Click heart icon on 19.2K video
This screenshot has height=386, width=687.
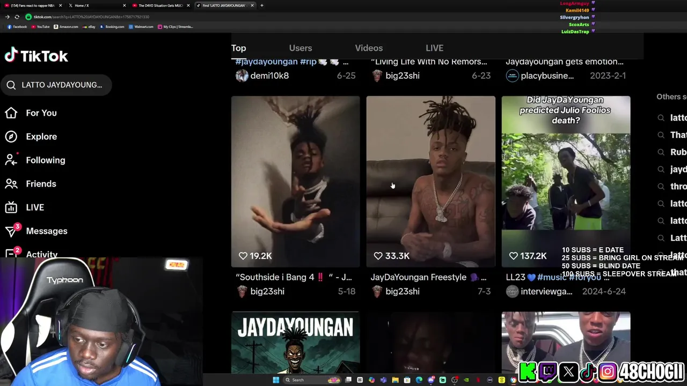click(x=243, y=256)
